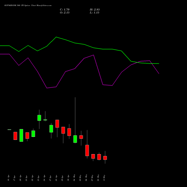Click the open price value O: 2.15
The image size is (187, 187).
coord(65,13)
